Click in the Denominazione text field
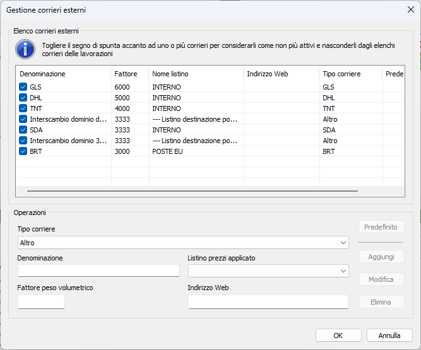 (98, 271)
